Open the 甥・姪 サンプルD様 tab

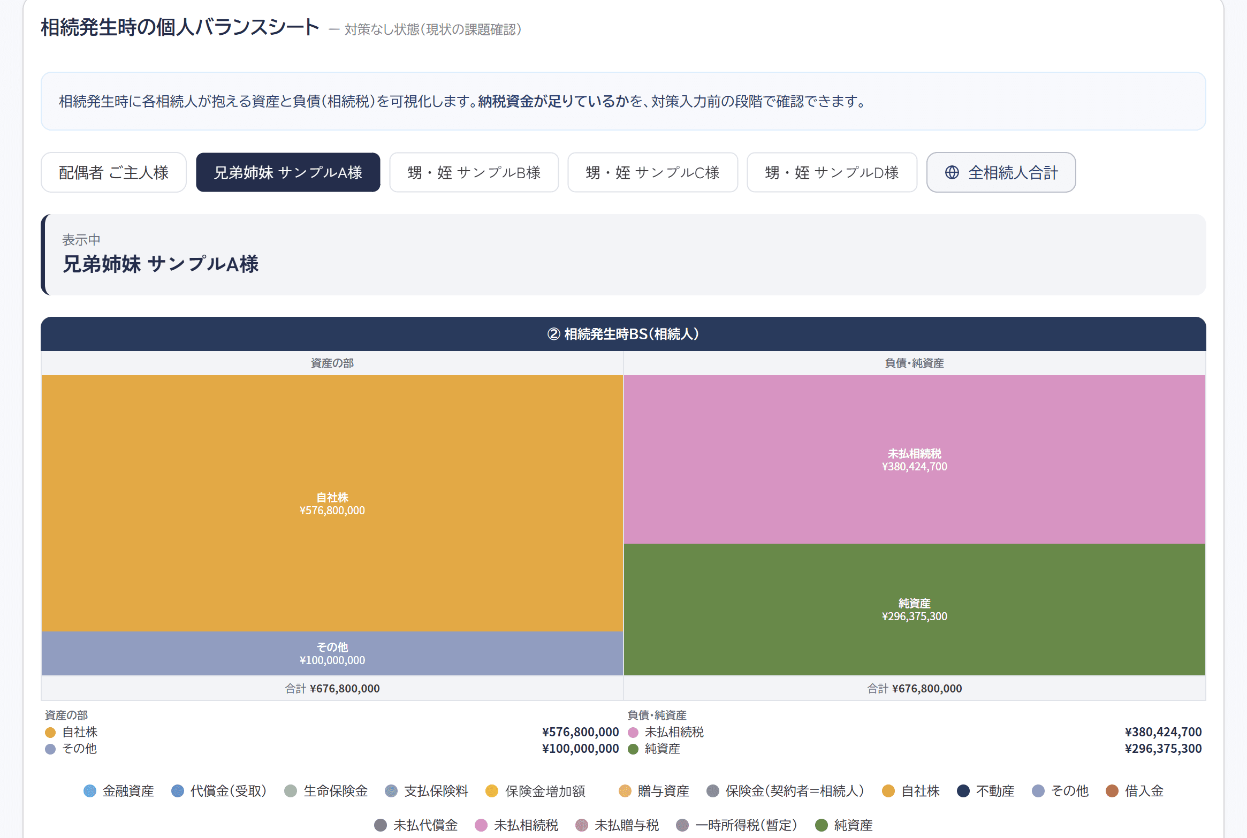pos(832,172)
